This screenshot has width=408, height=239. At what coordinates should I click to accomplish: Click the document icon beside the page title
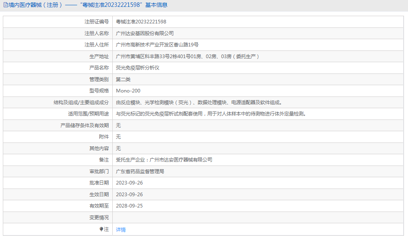pos(6,5)
